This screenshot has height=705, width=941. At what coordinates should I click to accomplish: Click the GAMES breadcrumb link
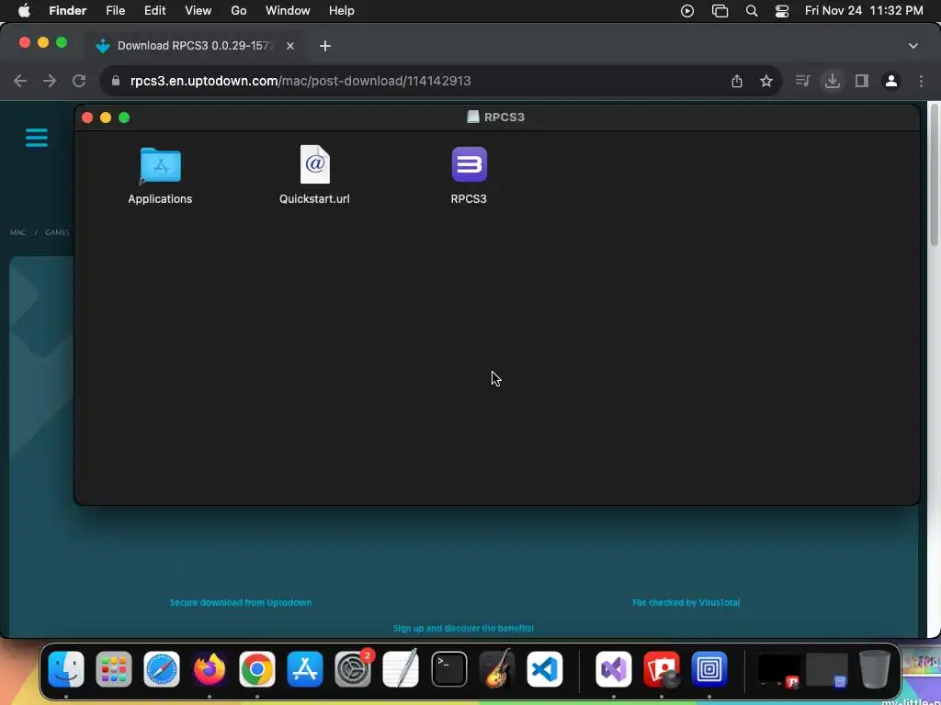[x=58, y=232]
